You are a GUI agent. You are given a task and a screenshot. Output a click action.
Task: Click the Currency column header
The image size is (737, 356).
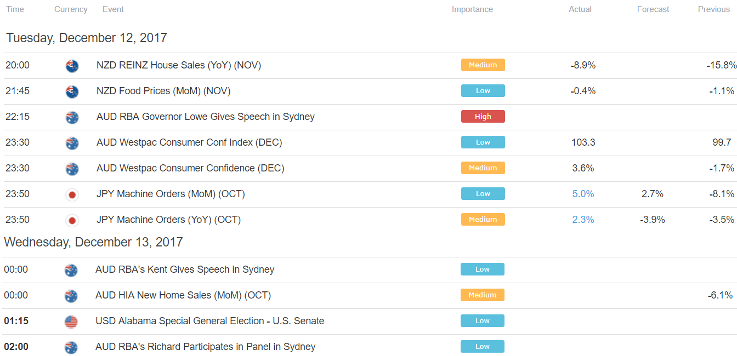(x=71, y=9)
